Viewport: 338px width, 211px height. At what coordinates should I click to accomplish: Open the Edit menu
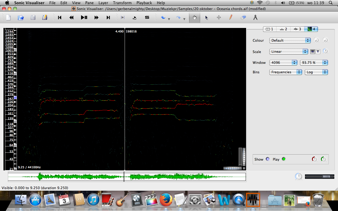point(64,3)
